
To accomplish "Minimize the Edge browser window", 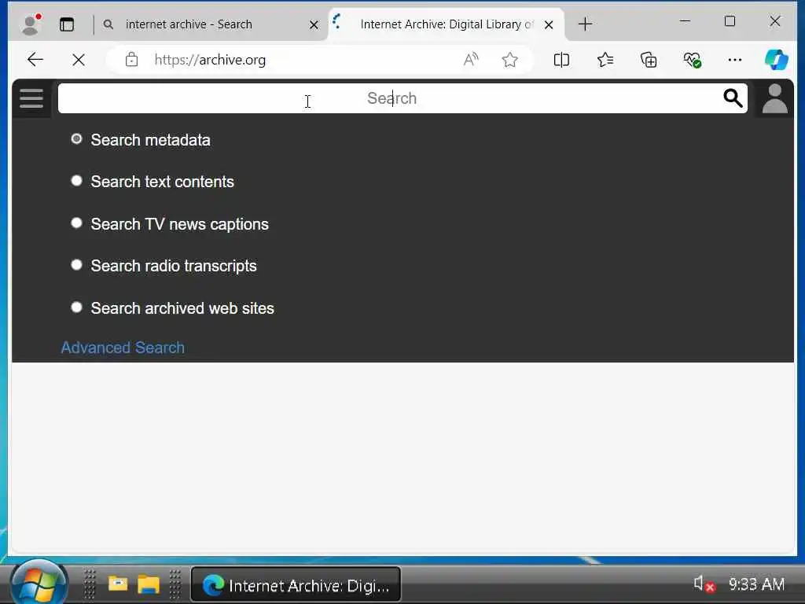I will pos(685,21).
